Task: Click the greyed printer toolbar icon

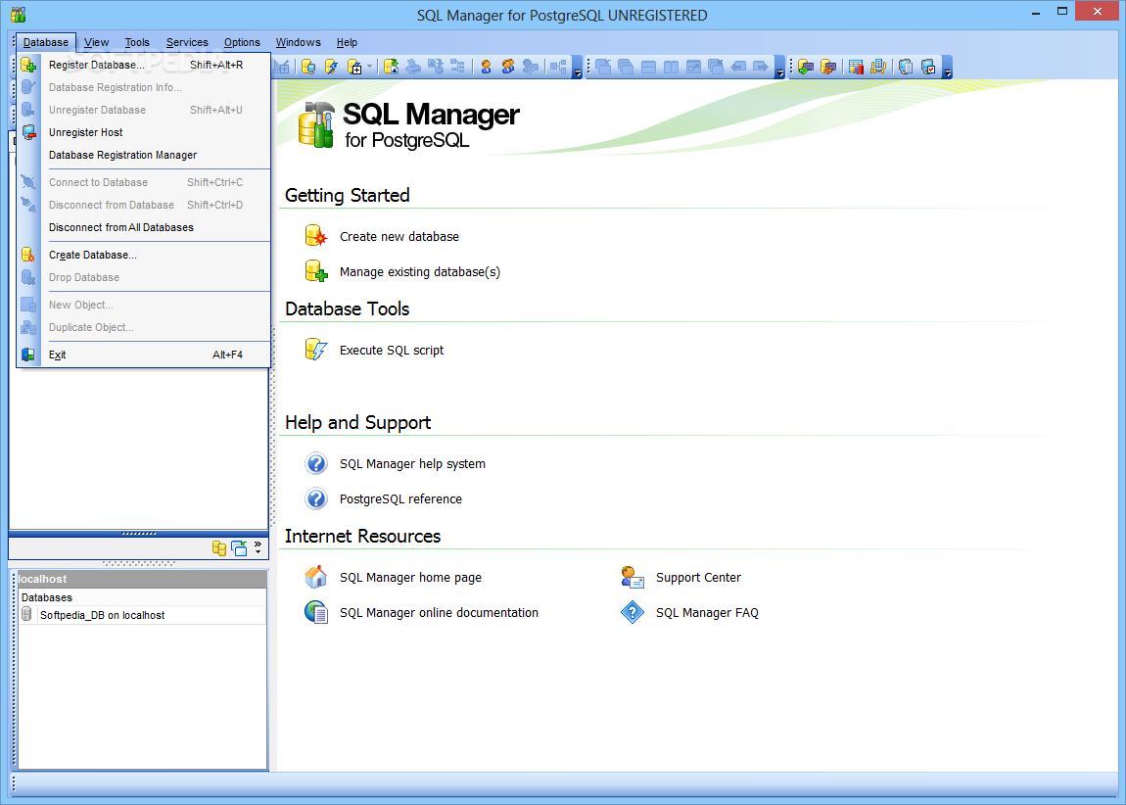Action: click(413, 67)
